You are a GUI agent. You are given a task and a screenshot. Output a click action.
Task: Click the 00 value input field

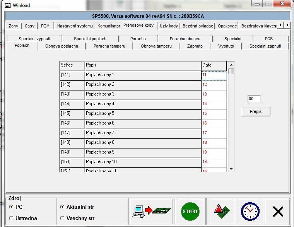[254, 99]
